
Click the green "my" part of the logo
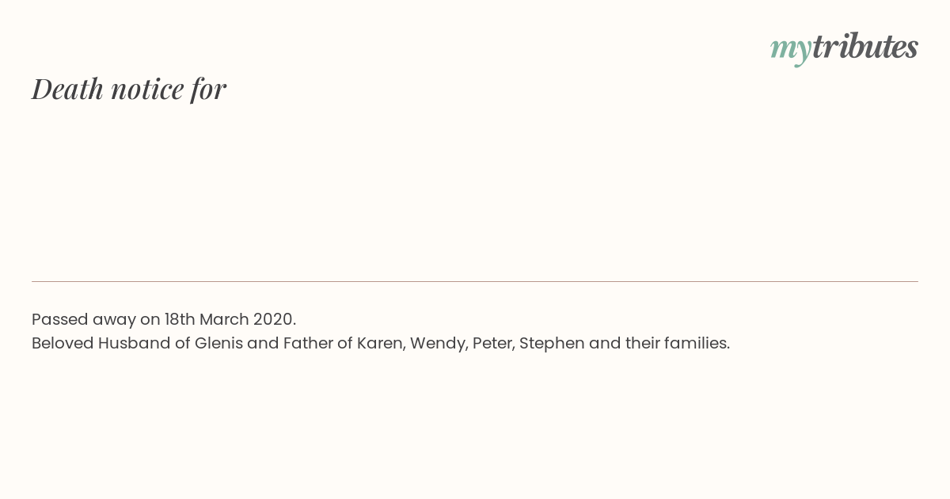pyautogui.click(x=791, y=50)
